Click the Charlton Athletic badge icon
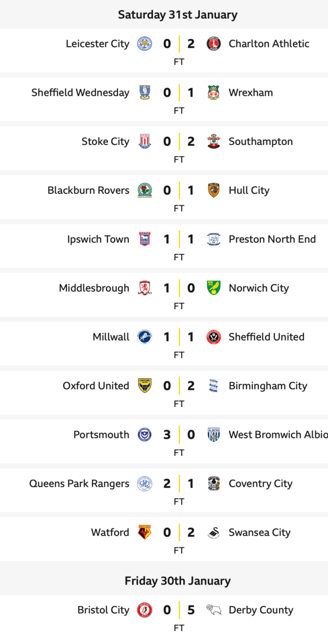Viewport: 328px width, 637px height. pos(213,44)
